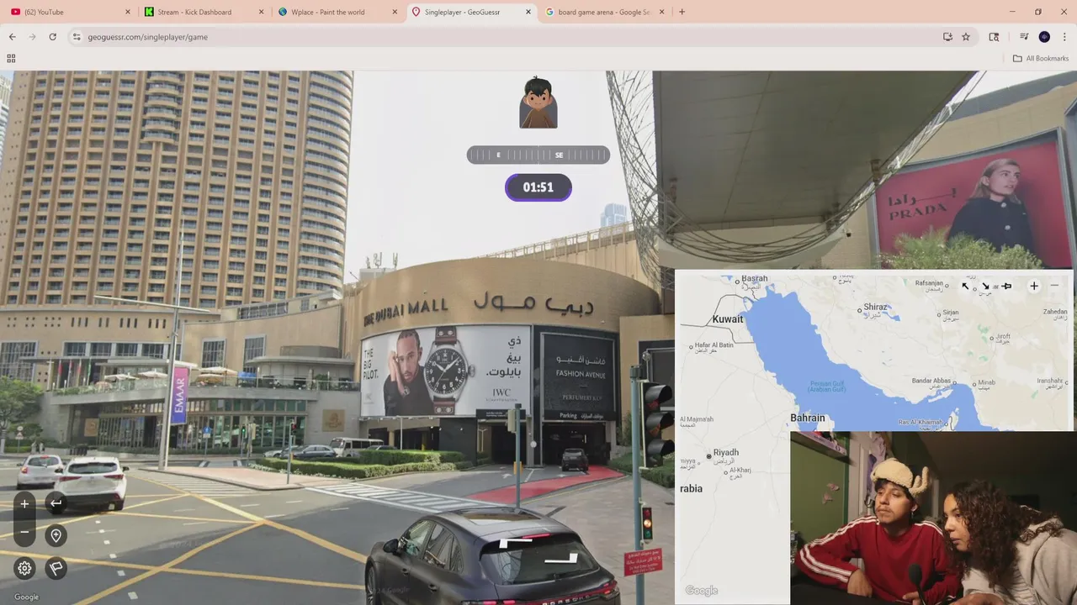Restore down the Chrome window
Image resolution: width=1077 pixels, height=605 pixels.
pyautogui.click(x=1038, y=12)
